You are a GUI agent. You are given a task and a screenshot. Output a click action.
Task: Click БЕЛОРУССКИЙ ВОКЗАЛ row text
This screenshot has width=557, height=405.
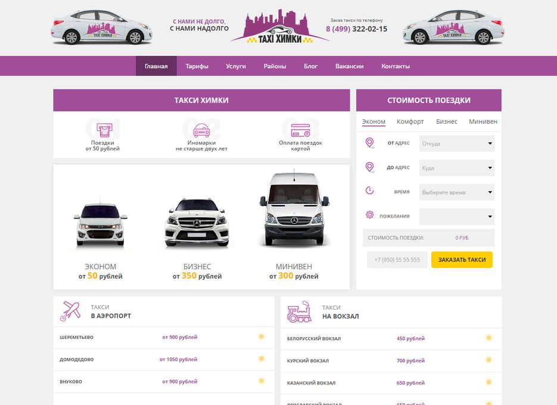314,338
